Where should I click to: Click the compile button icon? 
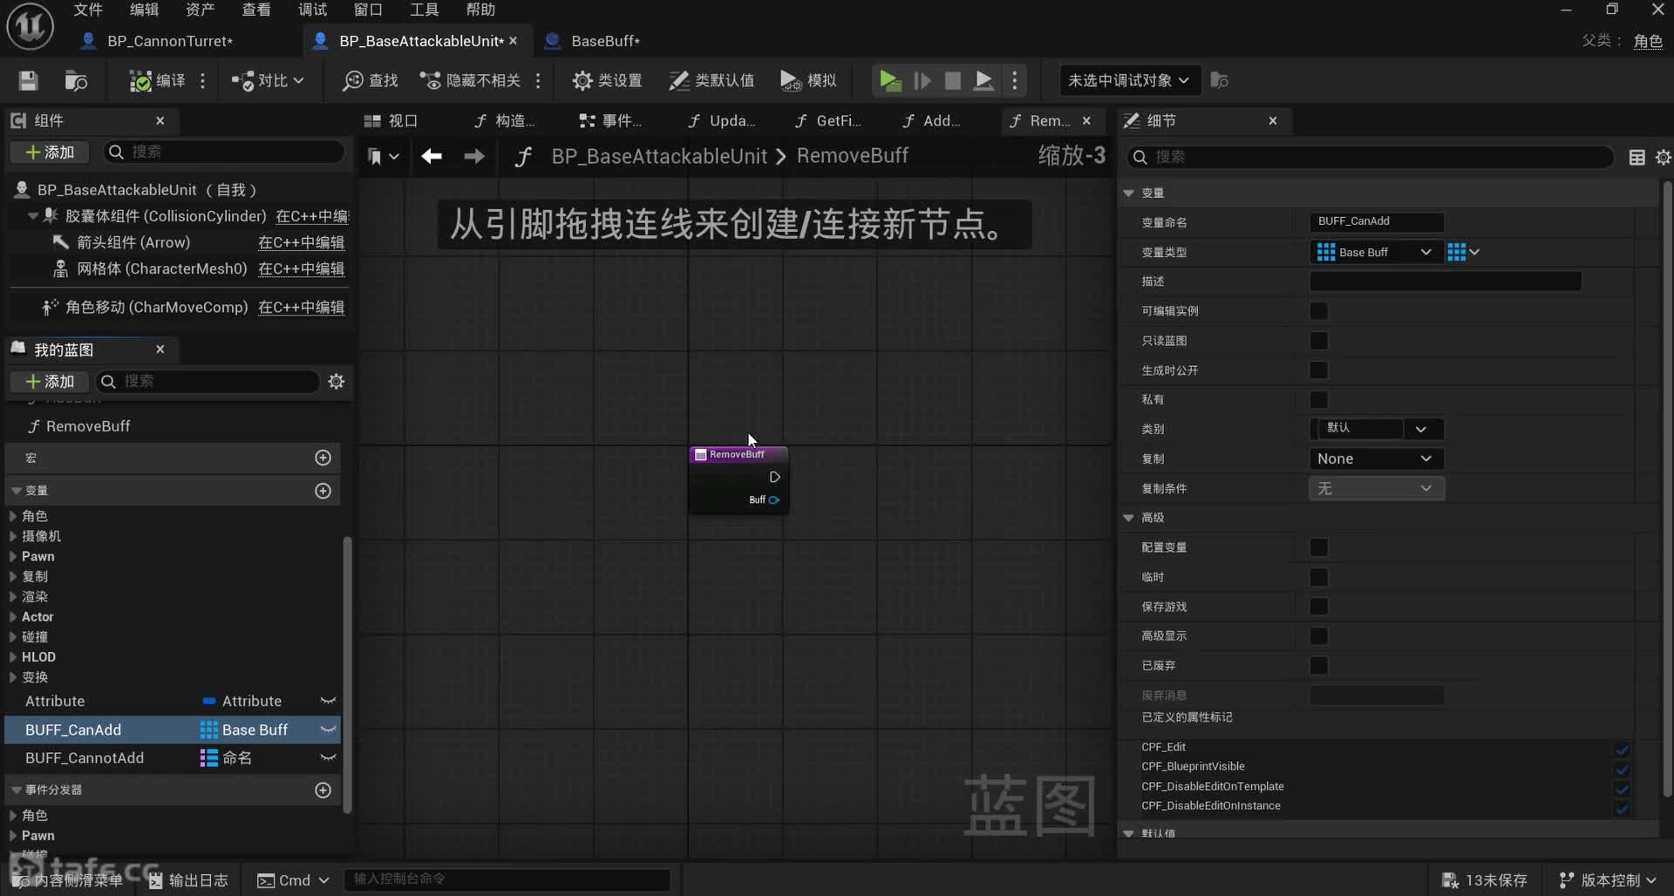(139, 81)
